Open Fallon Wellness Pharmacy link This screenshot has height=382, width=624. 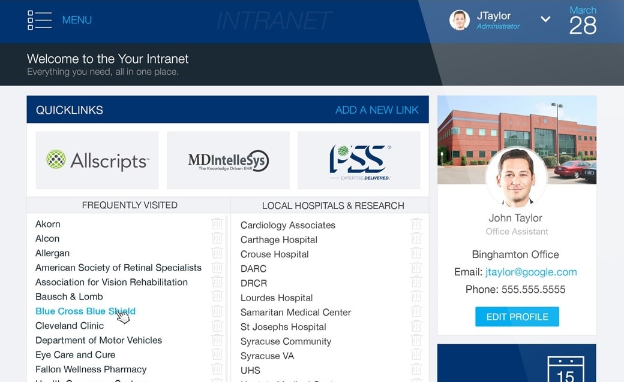coord(91,369)
